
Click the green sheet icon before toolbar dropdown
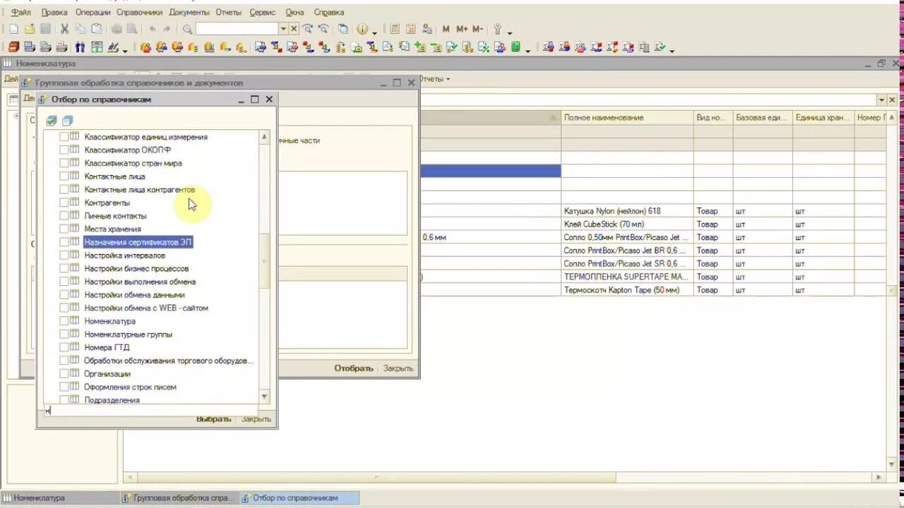[x=516, y=47]
